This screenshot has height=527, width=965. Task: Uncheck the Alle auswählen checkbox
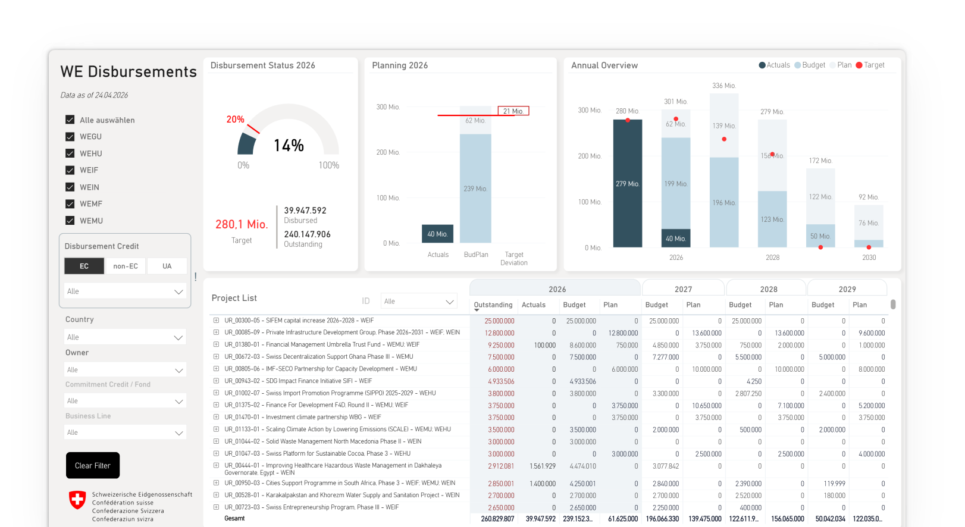[x=70, y=120]
